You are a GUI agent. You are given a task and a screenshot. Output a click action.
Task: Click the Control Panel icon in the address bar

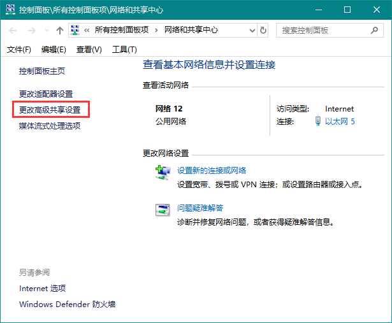(x=75, y=30)
